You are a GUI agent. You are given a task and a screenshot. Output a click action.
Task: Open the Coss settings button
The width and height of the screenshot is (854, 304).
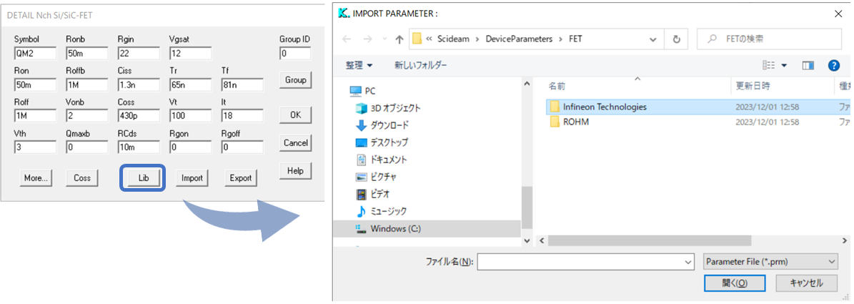82,178
